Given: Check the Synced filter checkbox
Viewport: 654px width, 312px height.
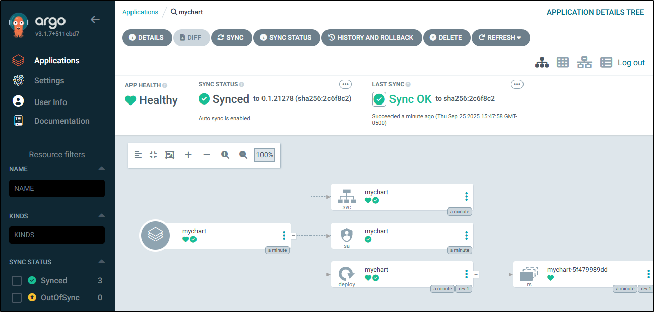Looking at the screenshot, I should [17, 281].
